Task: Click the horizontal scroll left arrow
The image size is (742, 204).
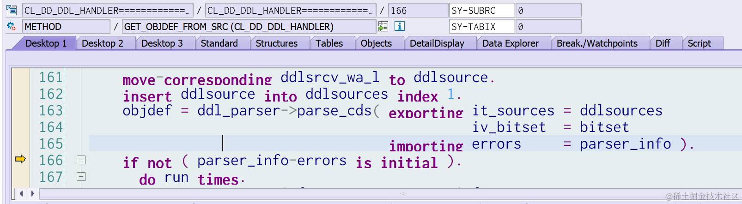Action: click(21, 193)
